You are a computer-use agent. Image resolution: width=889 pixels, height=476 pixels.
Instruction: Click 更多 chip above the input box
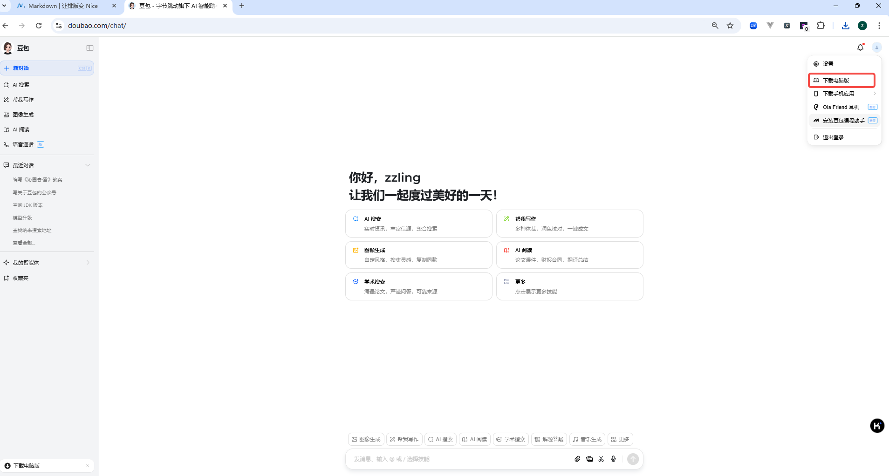coord(620,439)
